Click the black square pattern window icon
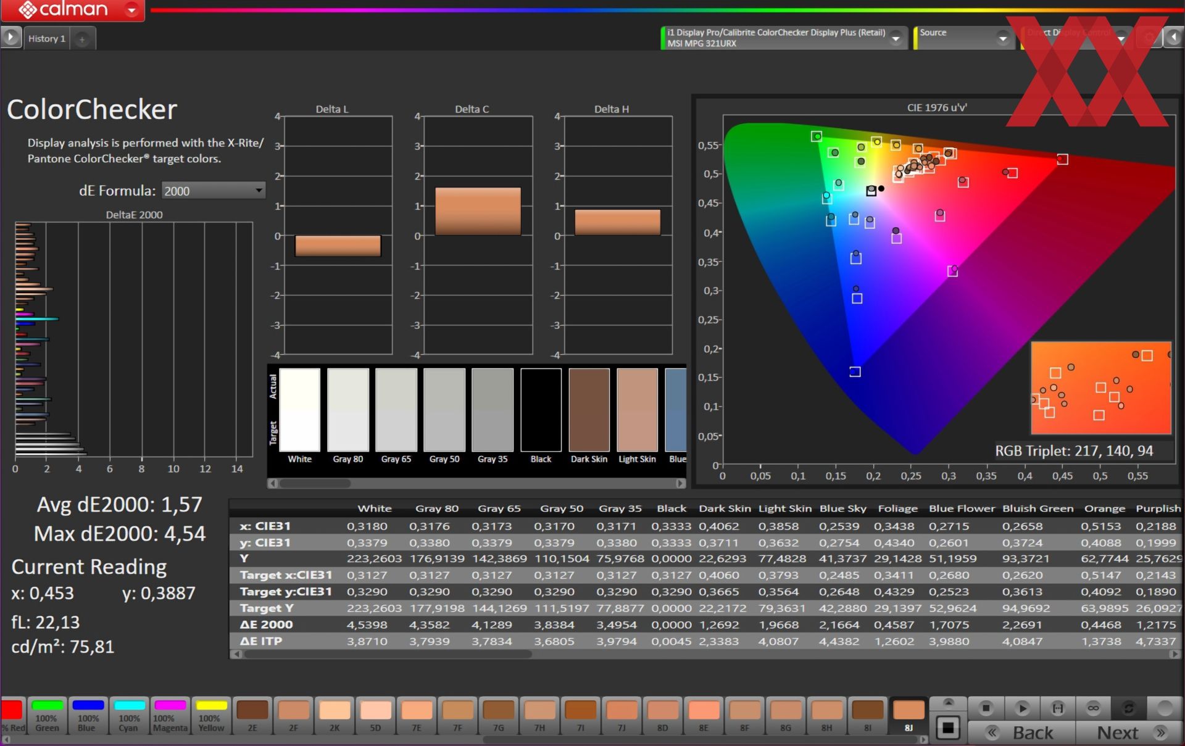 pyautogui.click(x=949, y=728)
